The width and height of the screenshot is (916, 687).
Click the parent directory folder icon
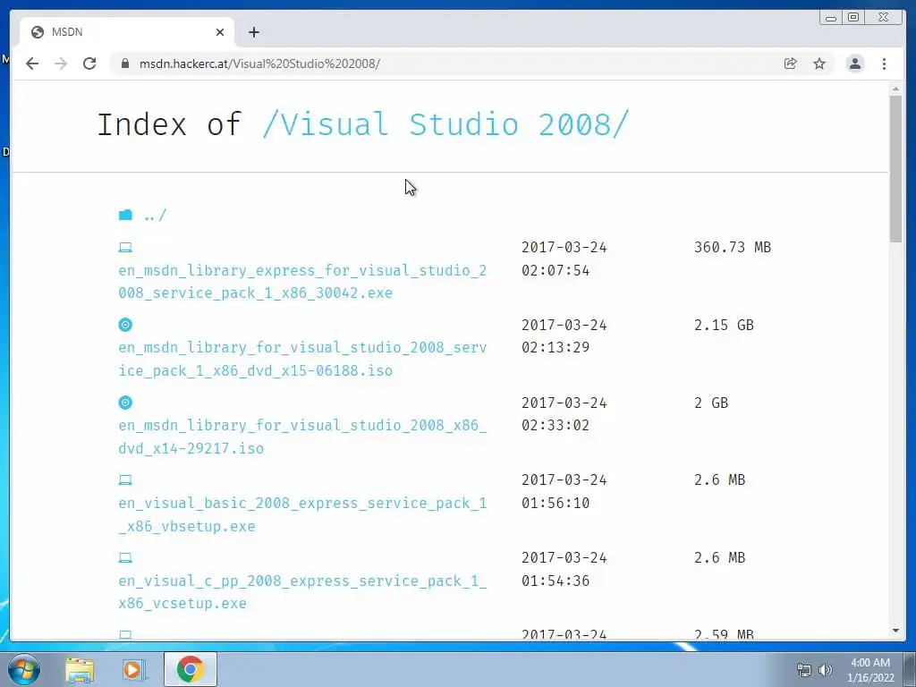coord(125,215)
